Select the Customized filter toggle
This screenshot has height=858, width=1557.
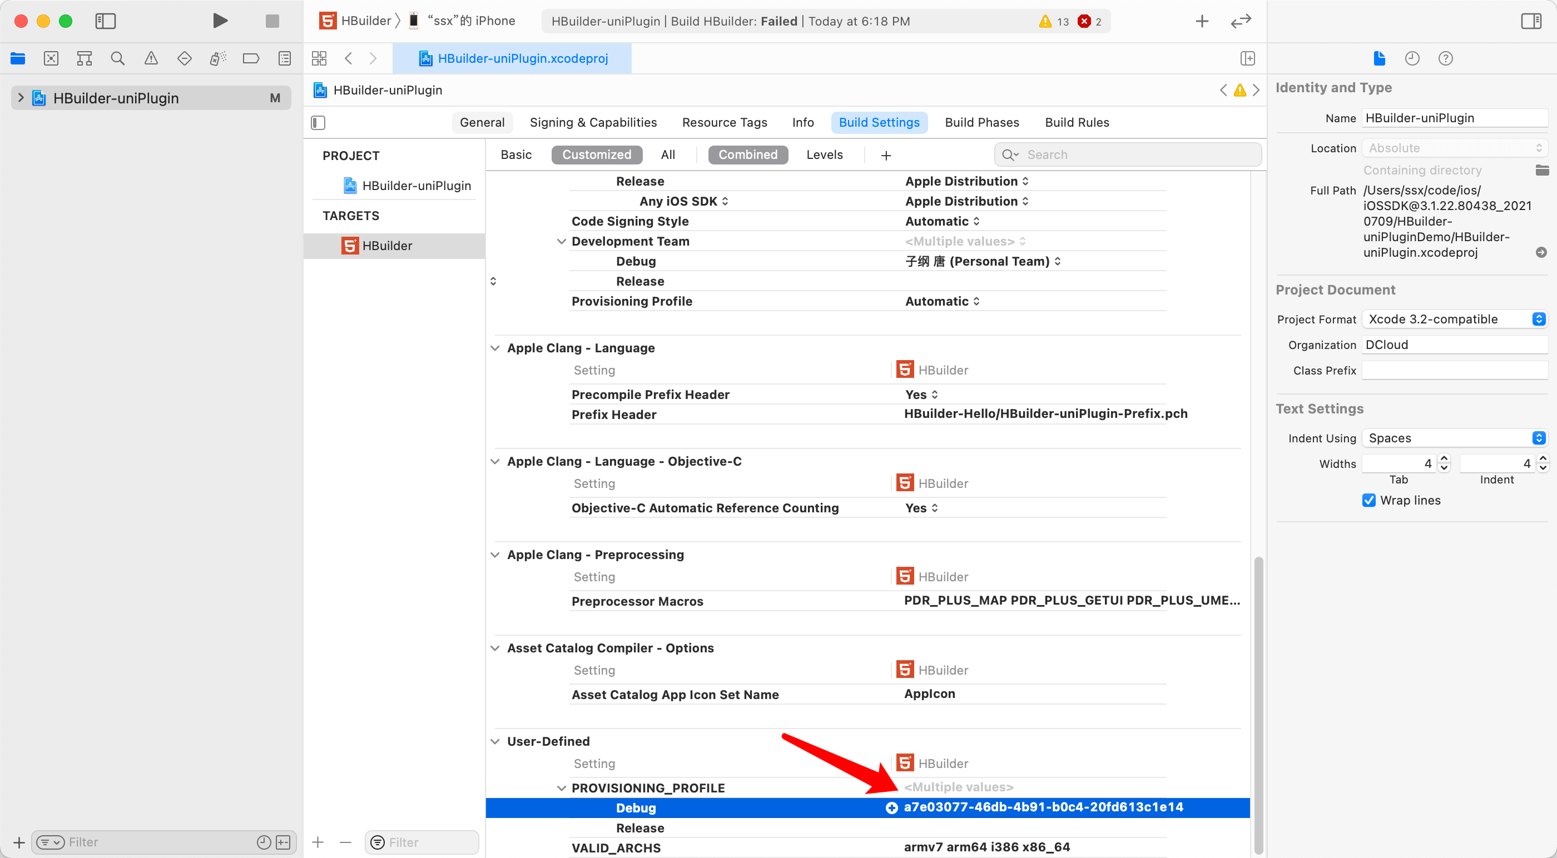(596, 154)
